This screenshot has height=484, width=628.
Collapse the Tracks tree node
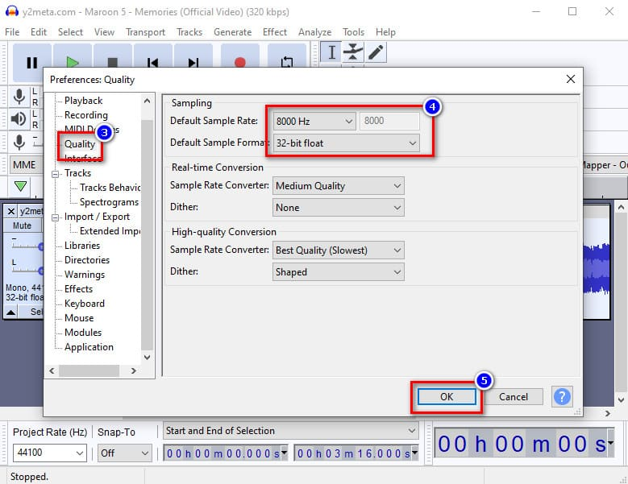point(56,173)
